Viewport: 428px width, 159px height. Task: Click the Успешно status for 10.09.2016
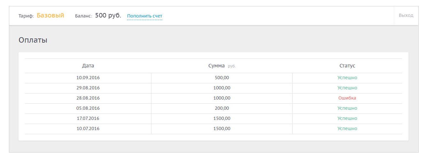[347, 78]
